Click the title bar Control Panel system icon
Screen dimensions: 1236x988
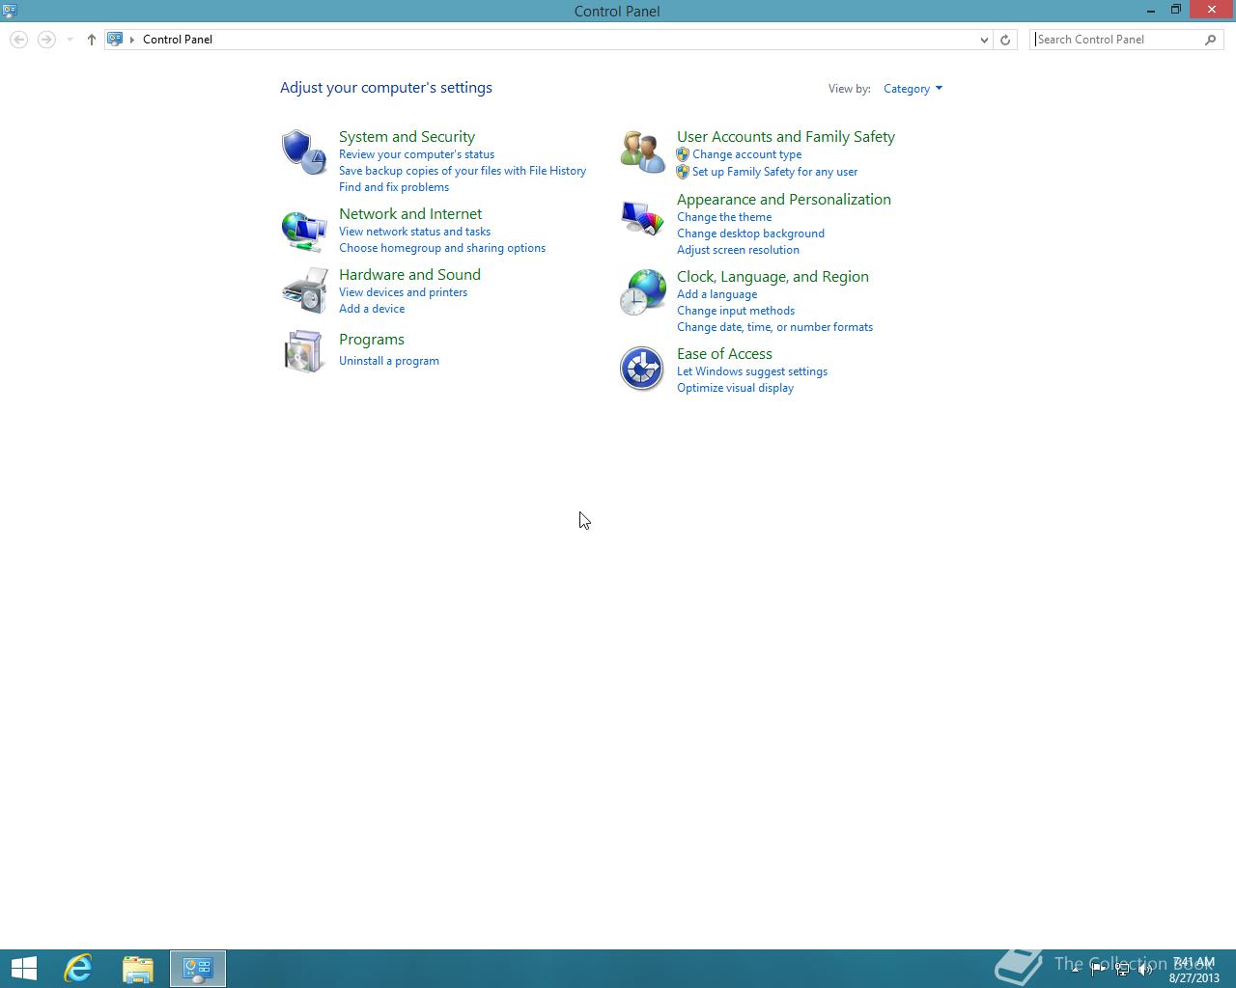click(10, 11)
